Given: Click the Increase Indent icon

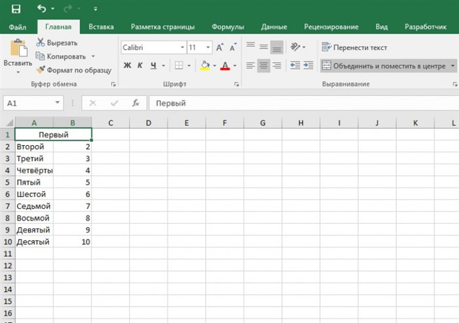Looking at the screenshot, I should 308,66.
